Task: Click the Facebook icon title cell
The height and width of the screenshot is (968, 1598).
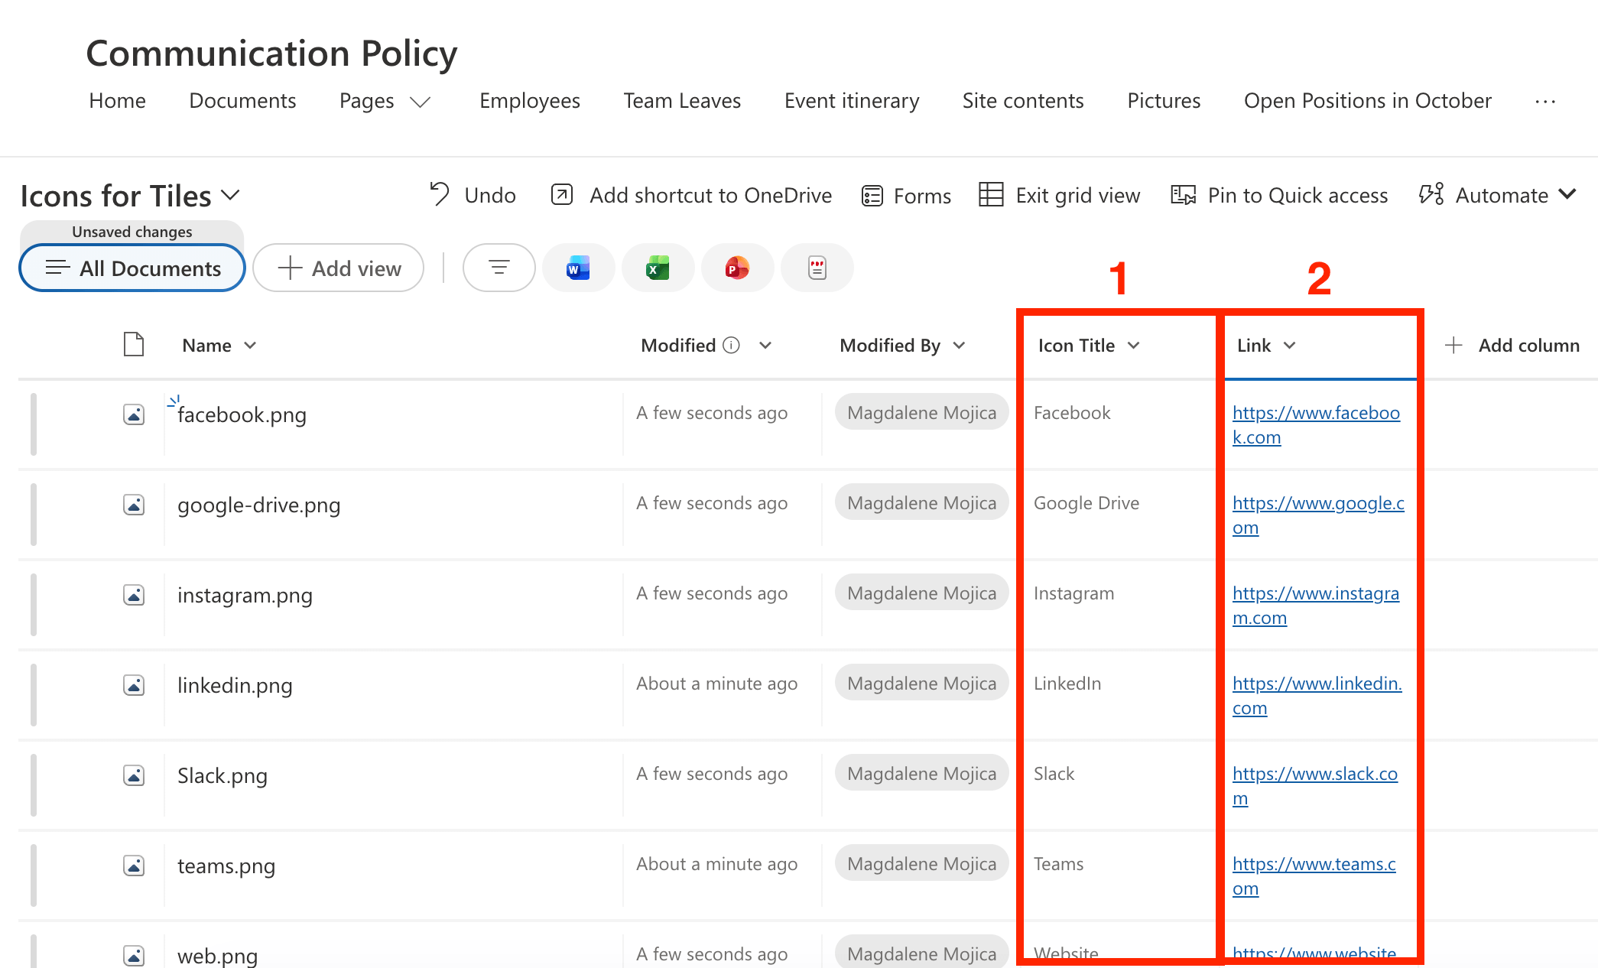Action: point(1072,413)
